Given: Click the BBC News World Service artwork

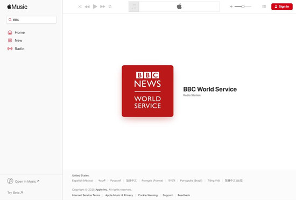Looking at the screenshot, I should click(x=147, y=91).
